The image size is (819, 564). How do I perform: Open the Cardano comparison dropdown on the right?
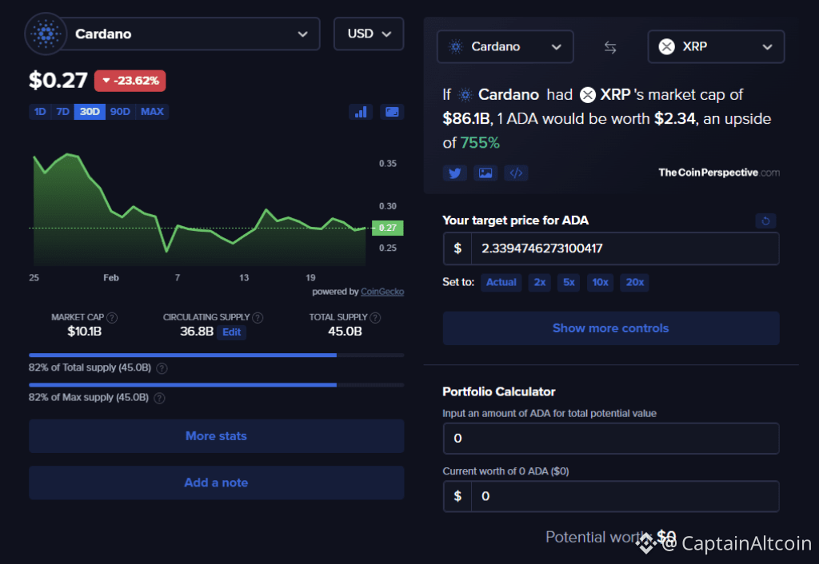pyautogui.click(x=505, y=47)
